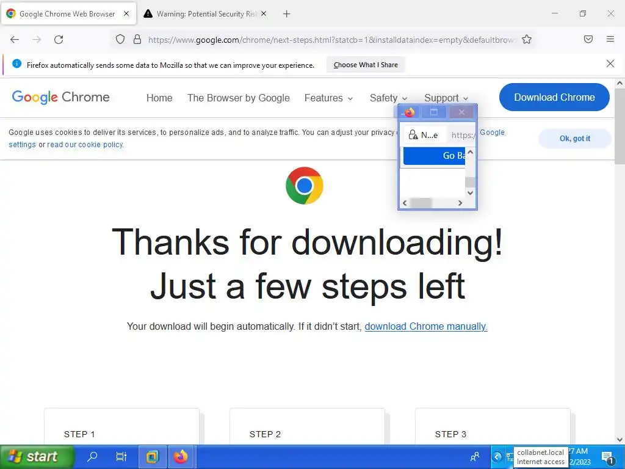Click popup vertical scrollbar down arrow

471,193
